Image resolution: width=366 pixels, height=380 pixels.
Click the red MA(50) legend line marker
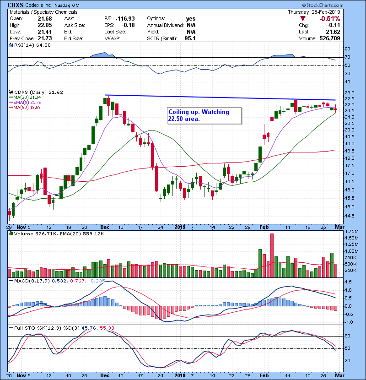pos(11,108)
